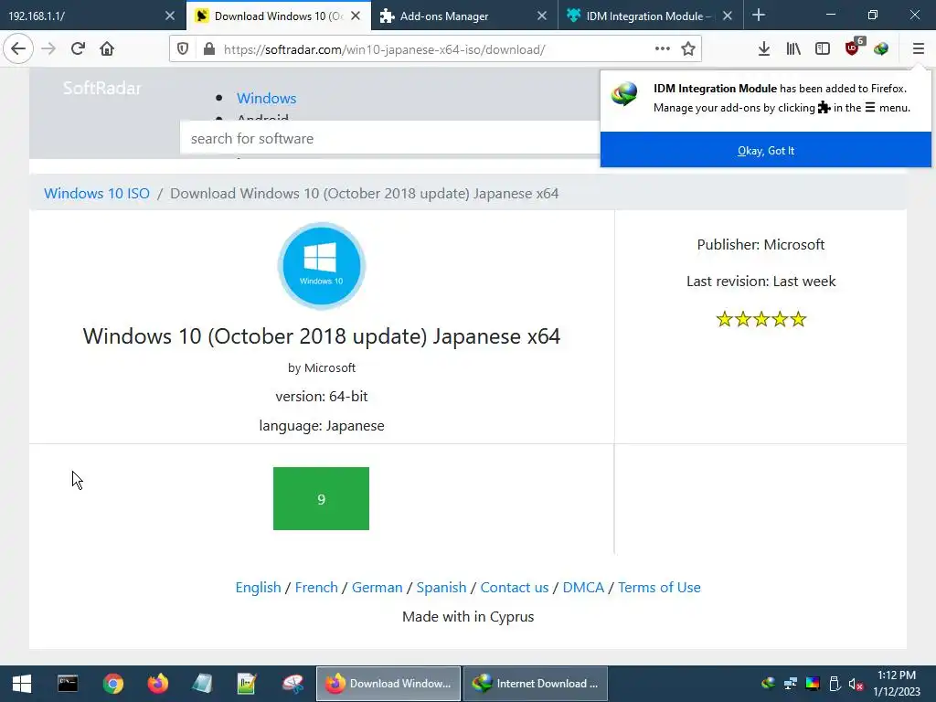The width and height of the screenshot is (936, 702).
Task: Reload the current page
Action: click(x=78, y=49)
